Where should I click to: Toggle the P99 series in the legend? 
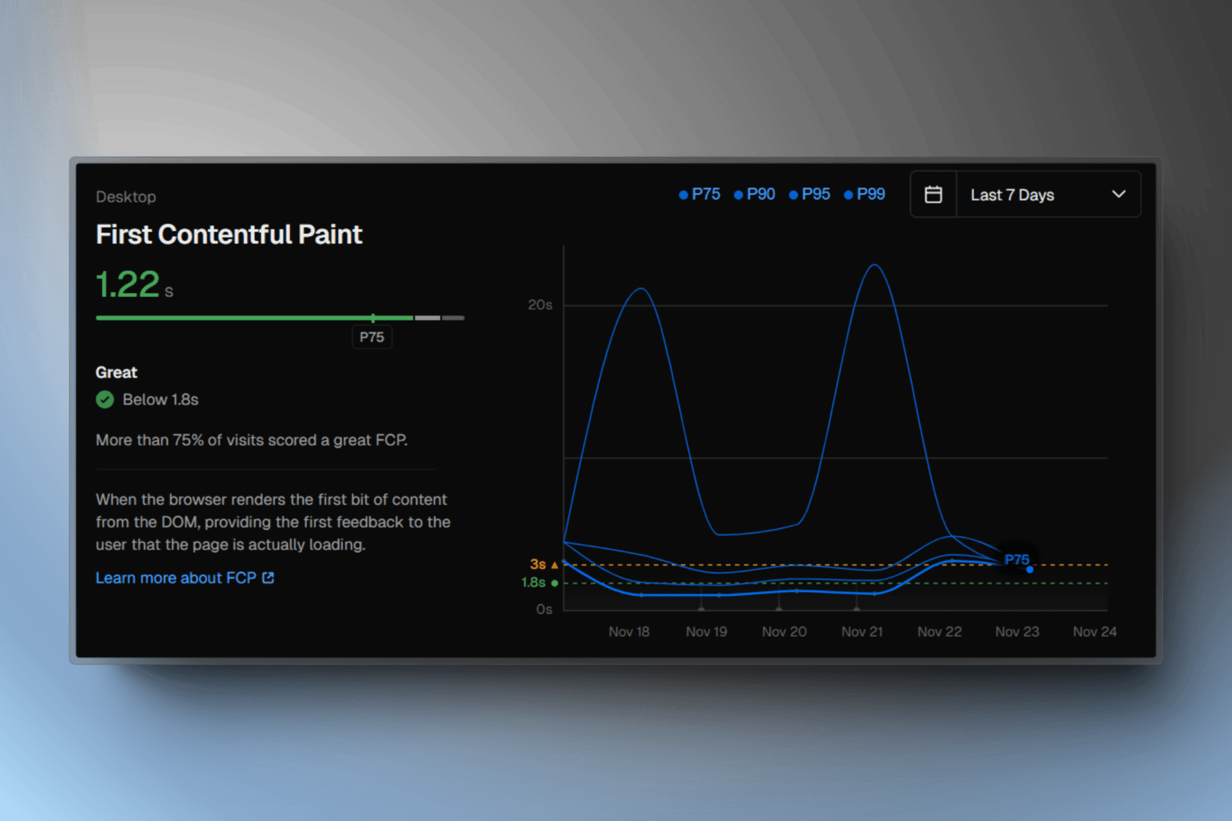(x=864, y=194)
